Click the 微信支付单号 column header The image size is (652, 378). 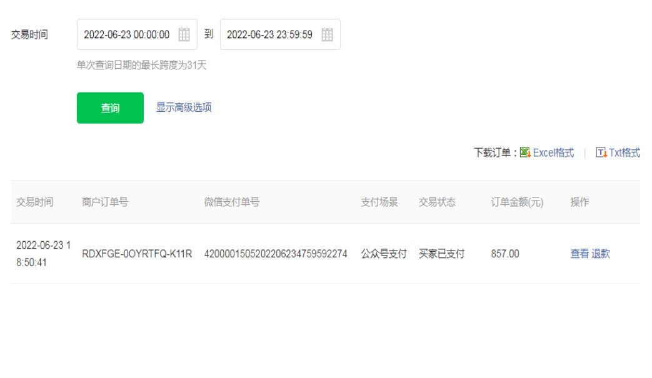tap(232, 202)
